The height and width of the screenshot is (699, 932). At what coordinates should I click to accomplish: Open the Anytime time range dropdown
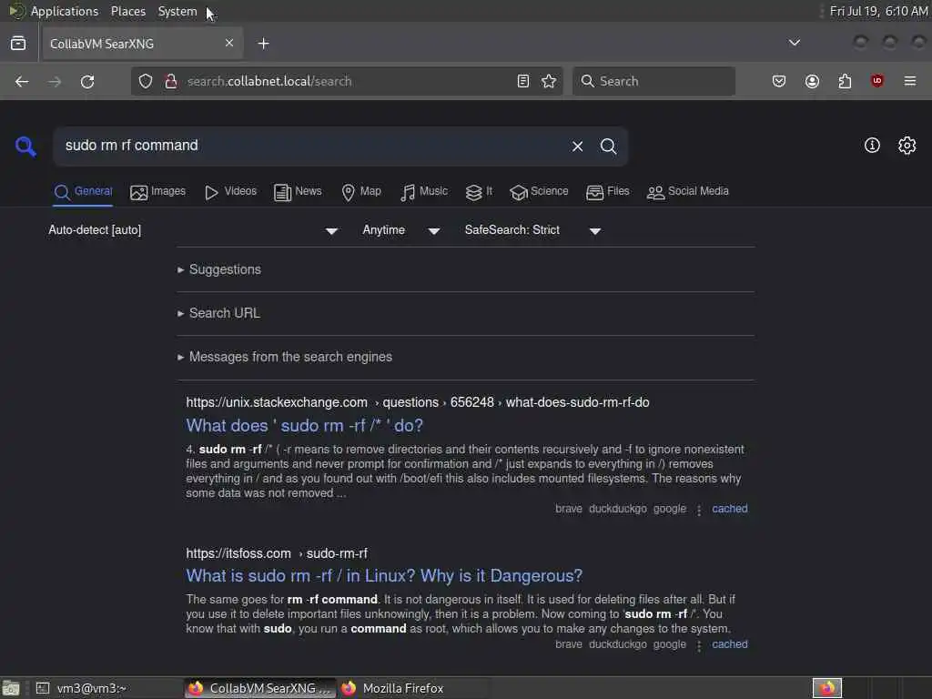click(401, 230)
